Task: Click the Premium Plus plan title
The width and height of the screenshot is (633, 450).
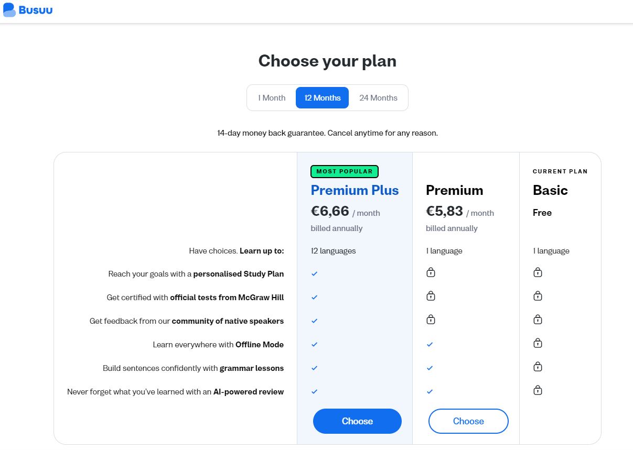Action: coord(355,190)
